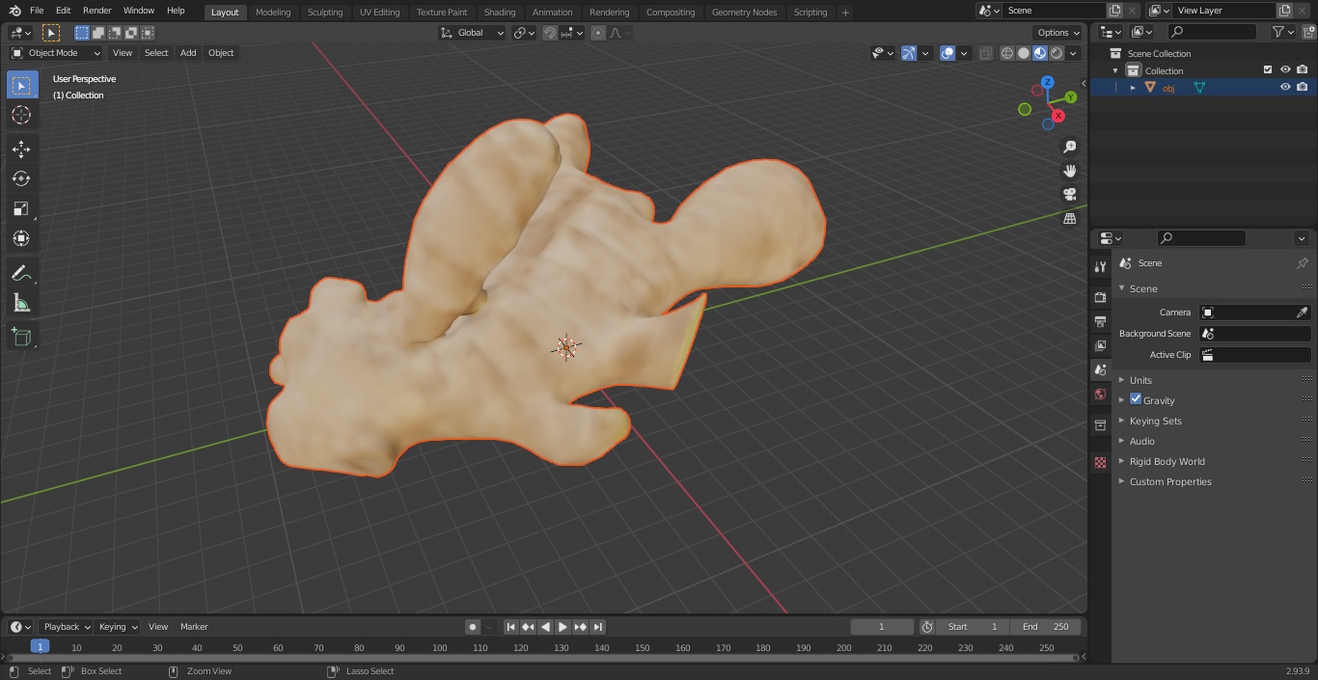Open the Render menu

[96, 11]
